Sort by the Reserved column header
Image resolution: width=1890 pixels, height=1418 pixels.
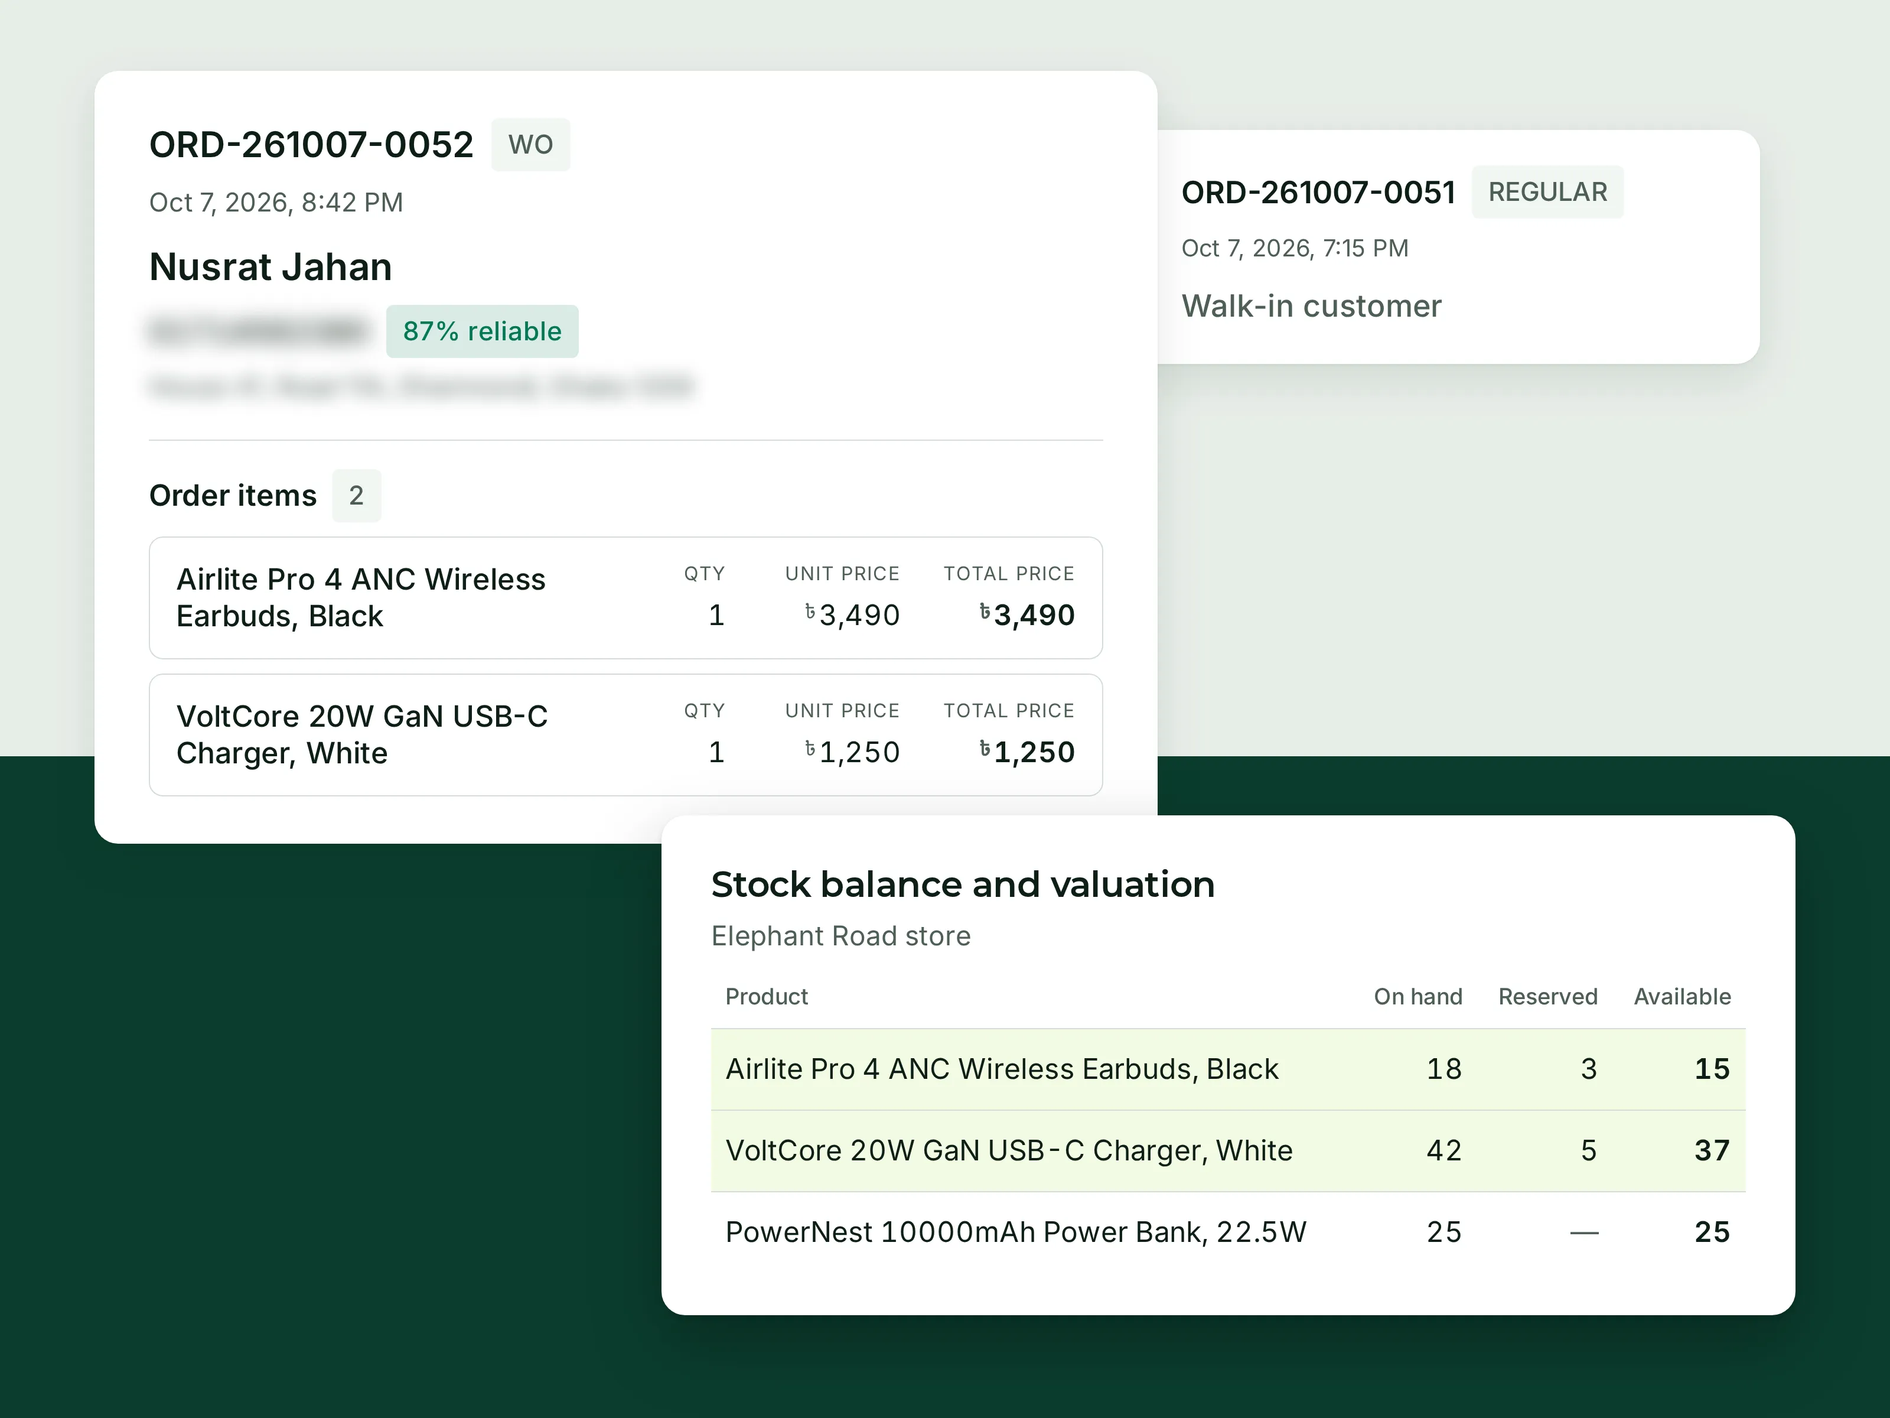click(x=1547, y=997)
